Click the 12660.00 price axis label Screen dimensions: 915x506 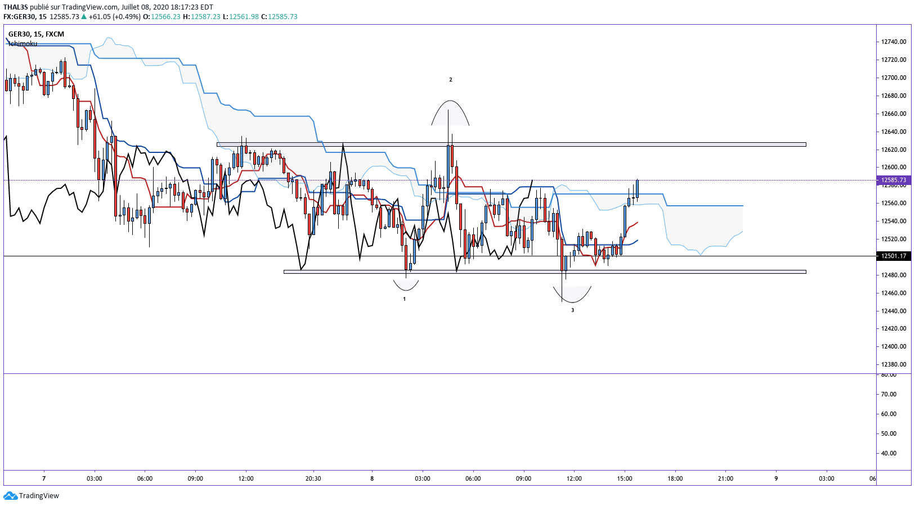point(894,114)
